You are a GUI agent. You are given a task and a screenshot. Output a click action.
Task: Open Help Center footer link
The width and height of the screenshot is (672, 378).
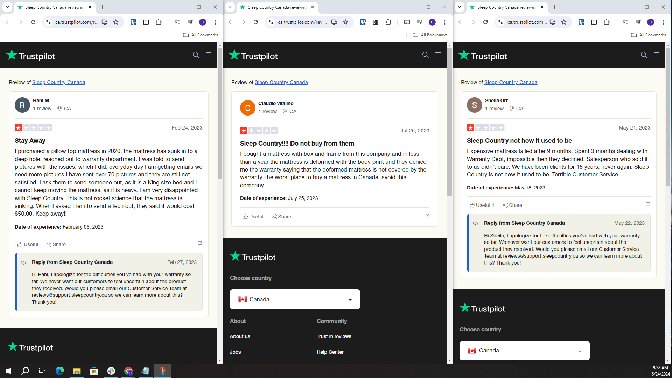[330, 352]
